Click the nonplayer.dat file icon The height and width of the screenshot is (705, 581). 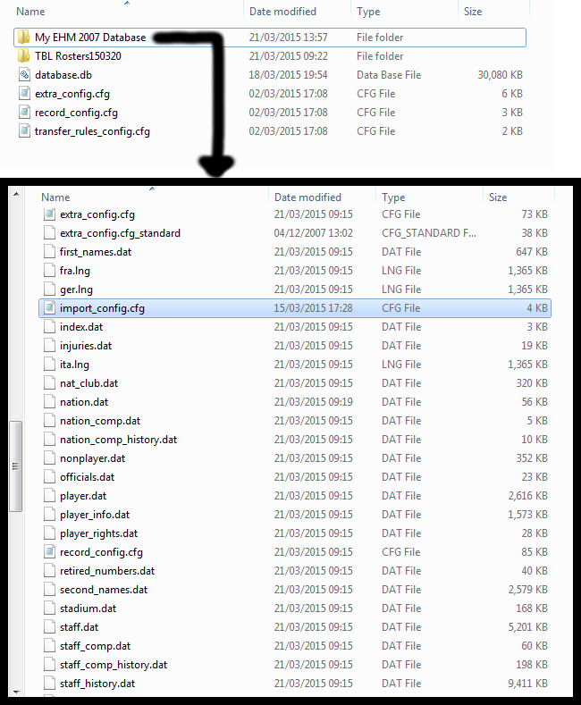point(49,458)
